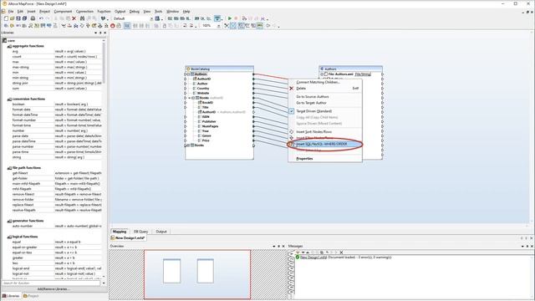Click the core library icon
The height and width of the screenshot is (301, 535).
[x=5, y=41]
